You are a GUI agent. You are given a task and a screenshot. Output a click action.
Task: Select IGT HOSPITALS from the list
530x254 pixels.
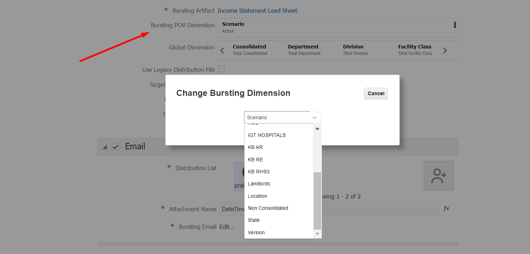pos(267,135)
